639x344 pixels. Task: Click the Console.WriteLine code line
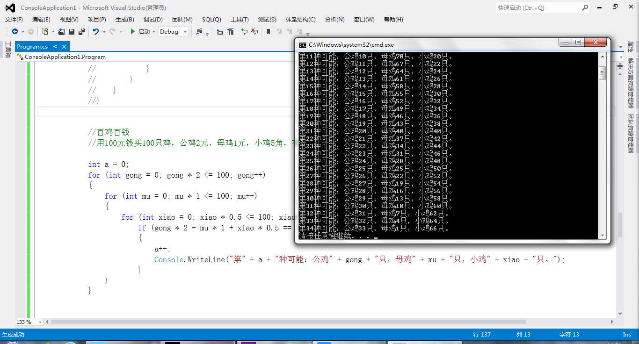click(x=359, y=259)
